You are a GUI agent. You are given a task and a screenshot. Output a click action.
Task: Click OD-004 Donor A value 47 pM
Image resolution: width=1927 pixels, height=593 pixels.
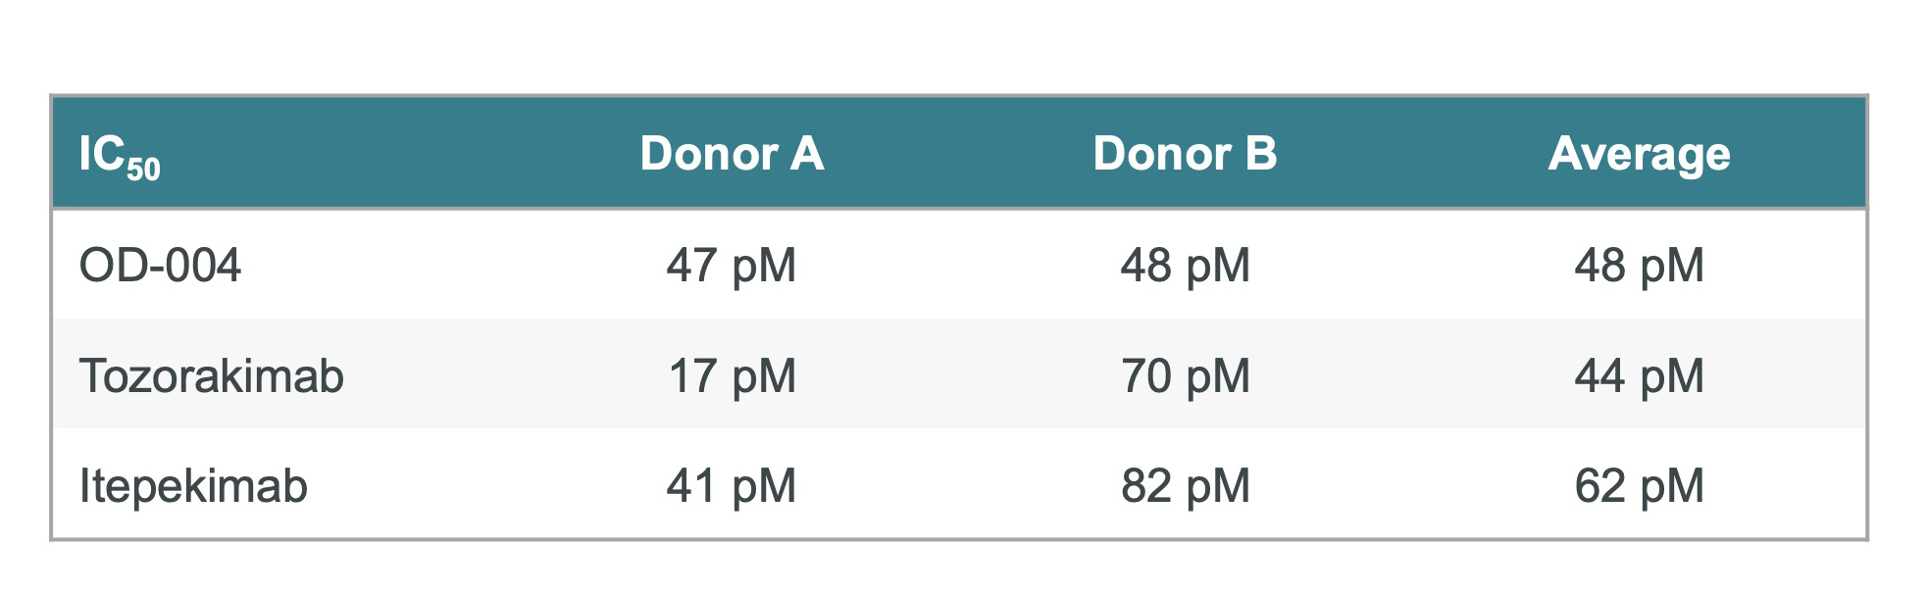[x=732, y=266]
